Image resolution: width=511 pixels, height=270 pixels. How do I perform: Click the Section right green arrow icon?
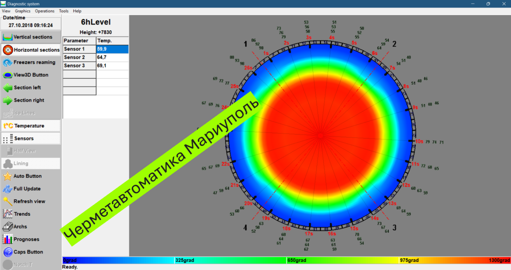point(7,100)
